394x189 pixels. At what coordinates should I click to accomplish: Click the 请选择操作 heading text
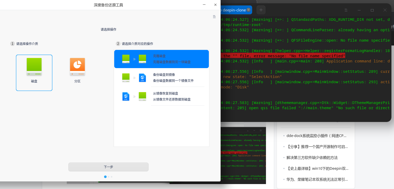pos(108,30)
